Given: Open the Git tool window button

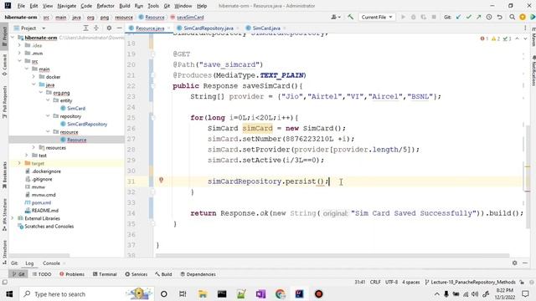Looking at the screenshot, I should (18, 274).
